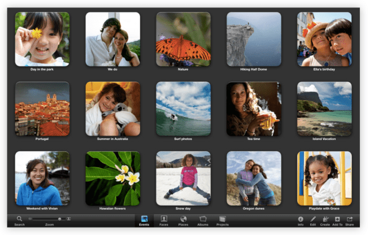Click the Add To icon
The width and height of the screenshot is (368, 235).
point(337,219)
